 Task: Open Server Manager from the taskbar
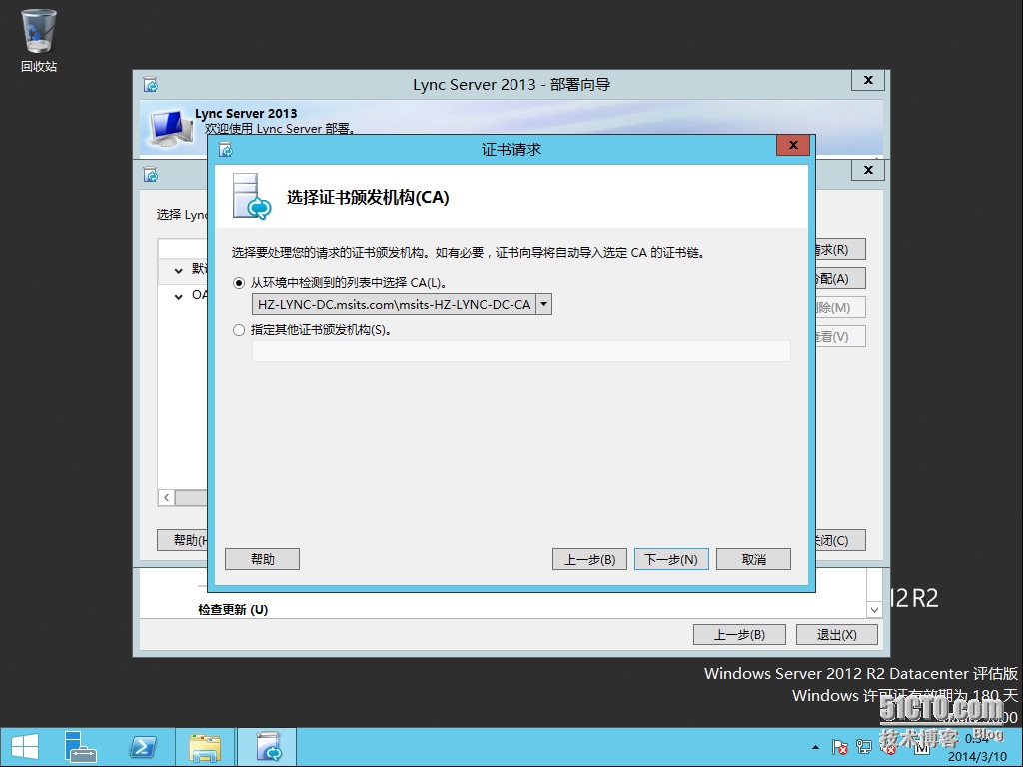80,747
